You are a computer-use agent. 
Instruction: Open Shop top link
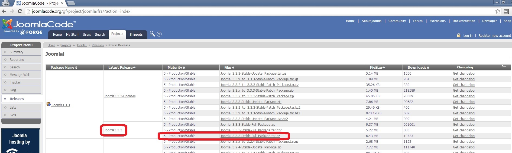[507, 21]
